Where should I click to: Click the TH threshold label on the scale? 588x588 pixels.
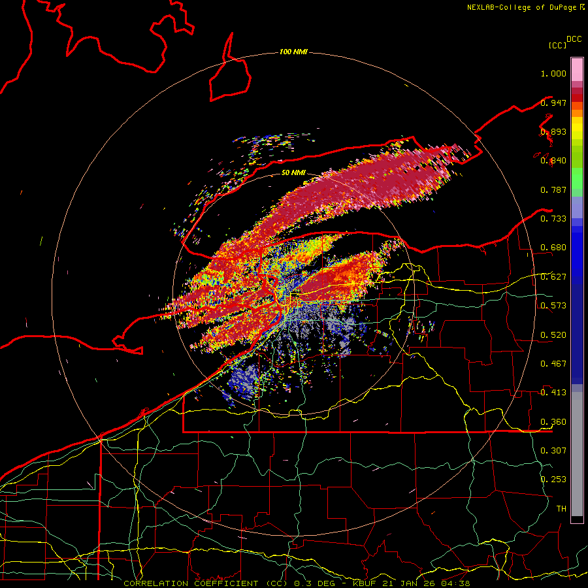(561, 509)
